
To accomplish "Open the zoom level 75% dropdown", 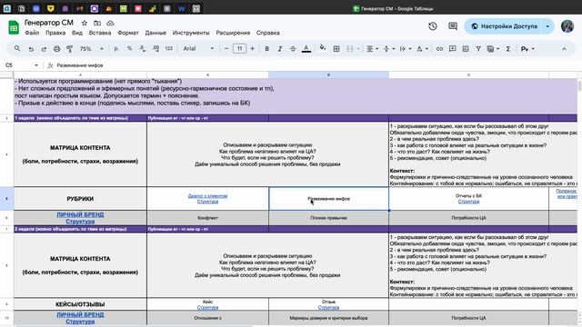I will 91,48.
